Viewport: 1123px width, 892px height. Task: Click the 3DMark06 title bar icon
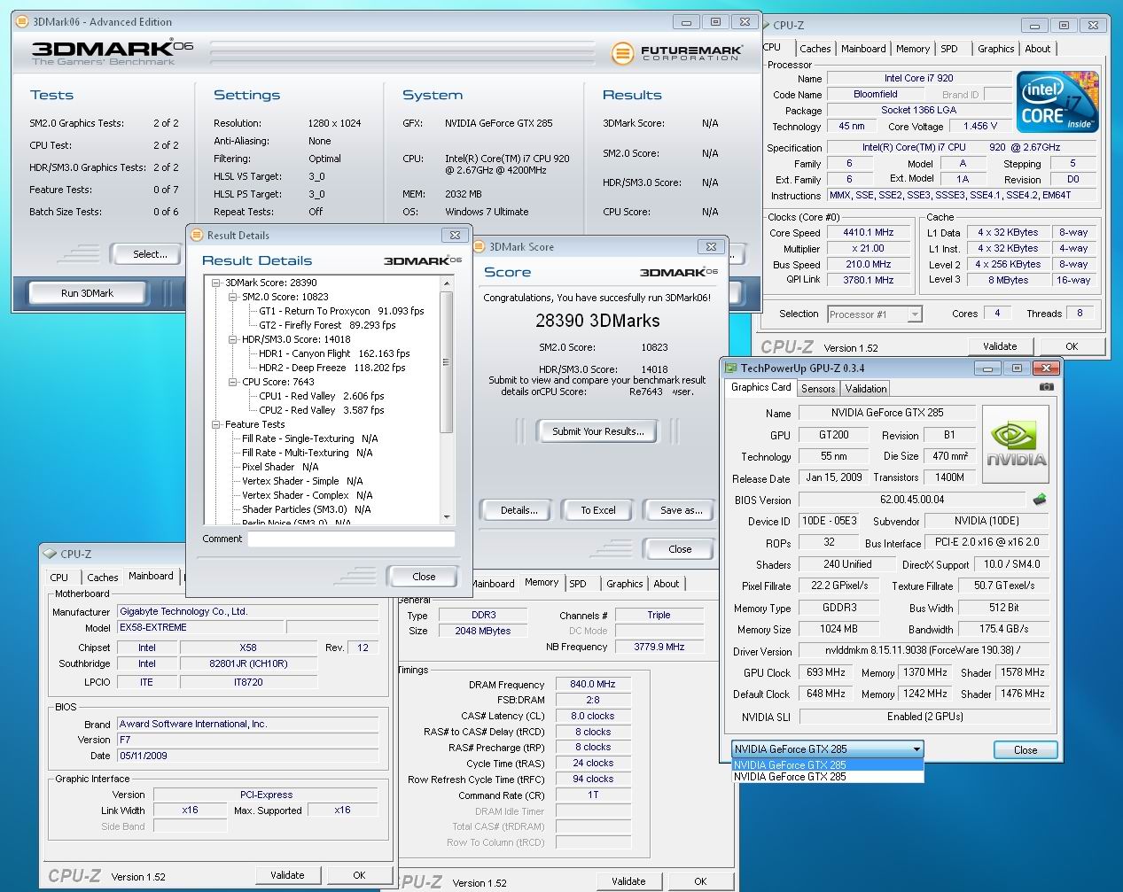[x=23, y=21]
